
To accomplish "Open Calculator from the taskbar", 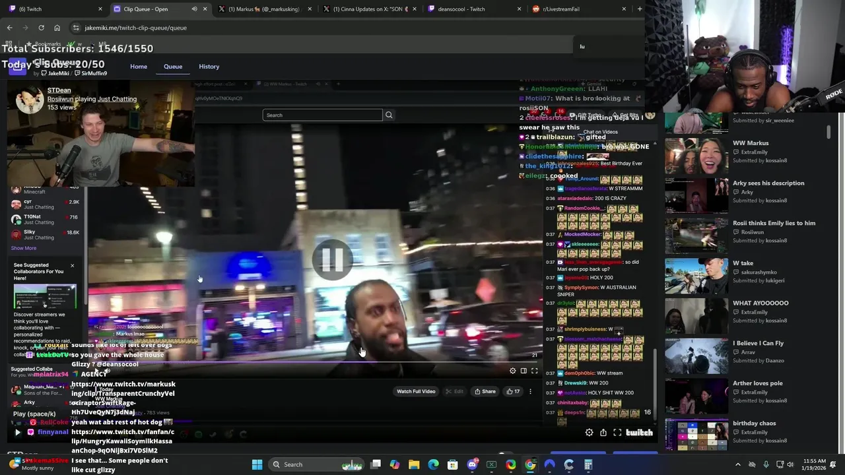I will point(588,464).
